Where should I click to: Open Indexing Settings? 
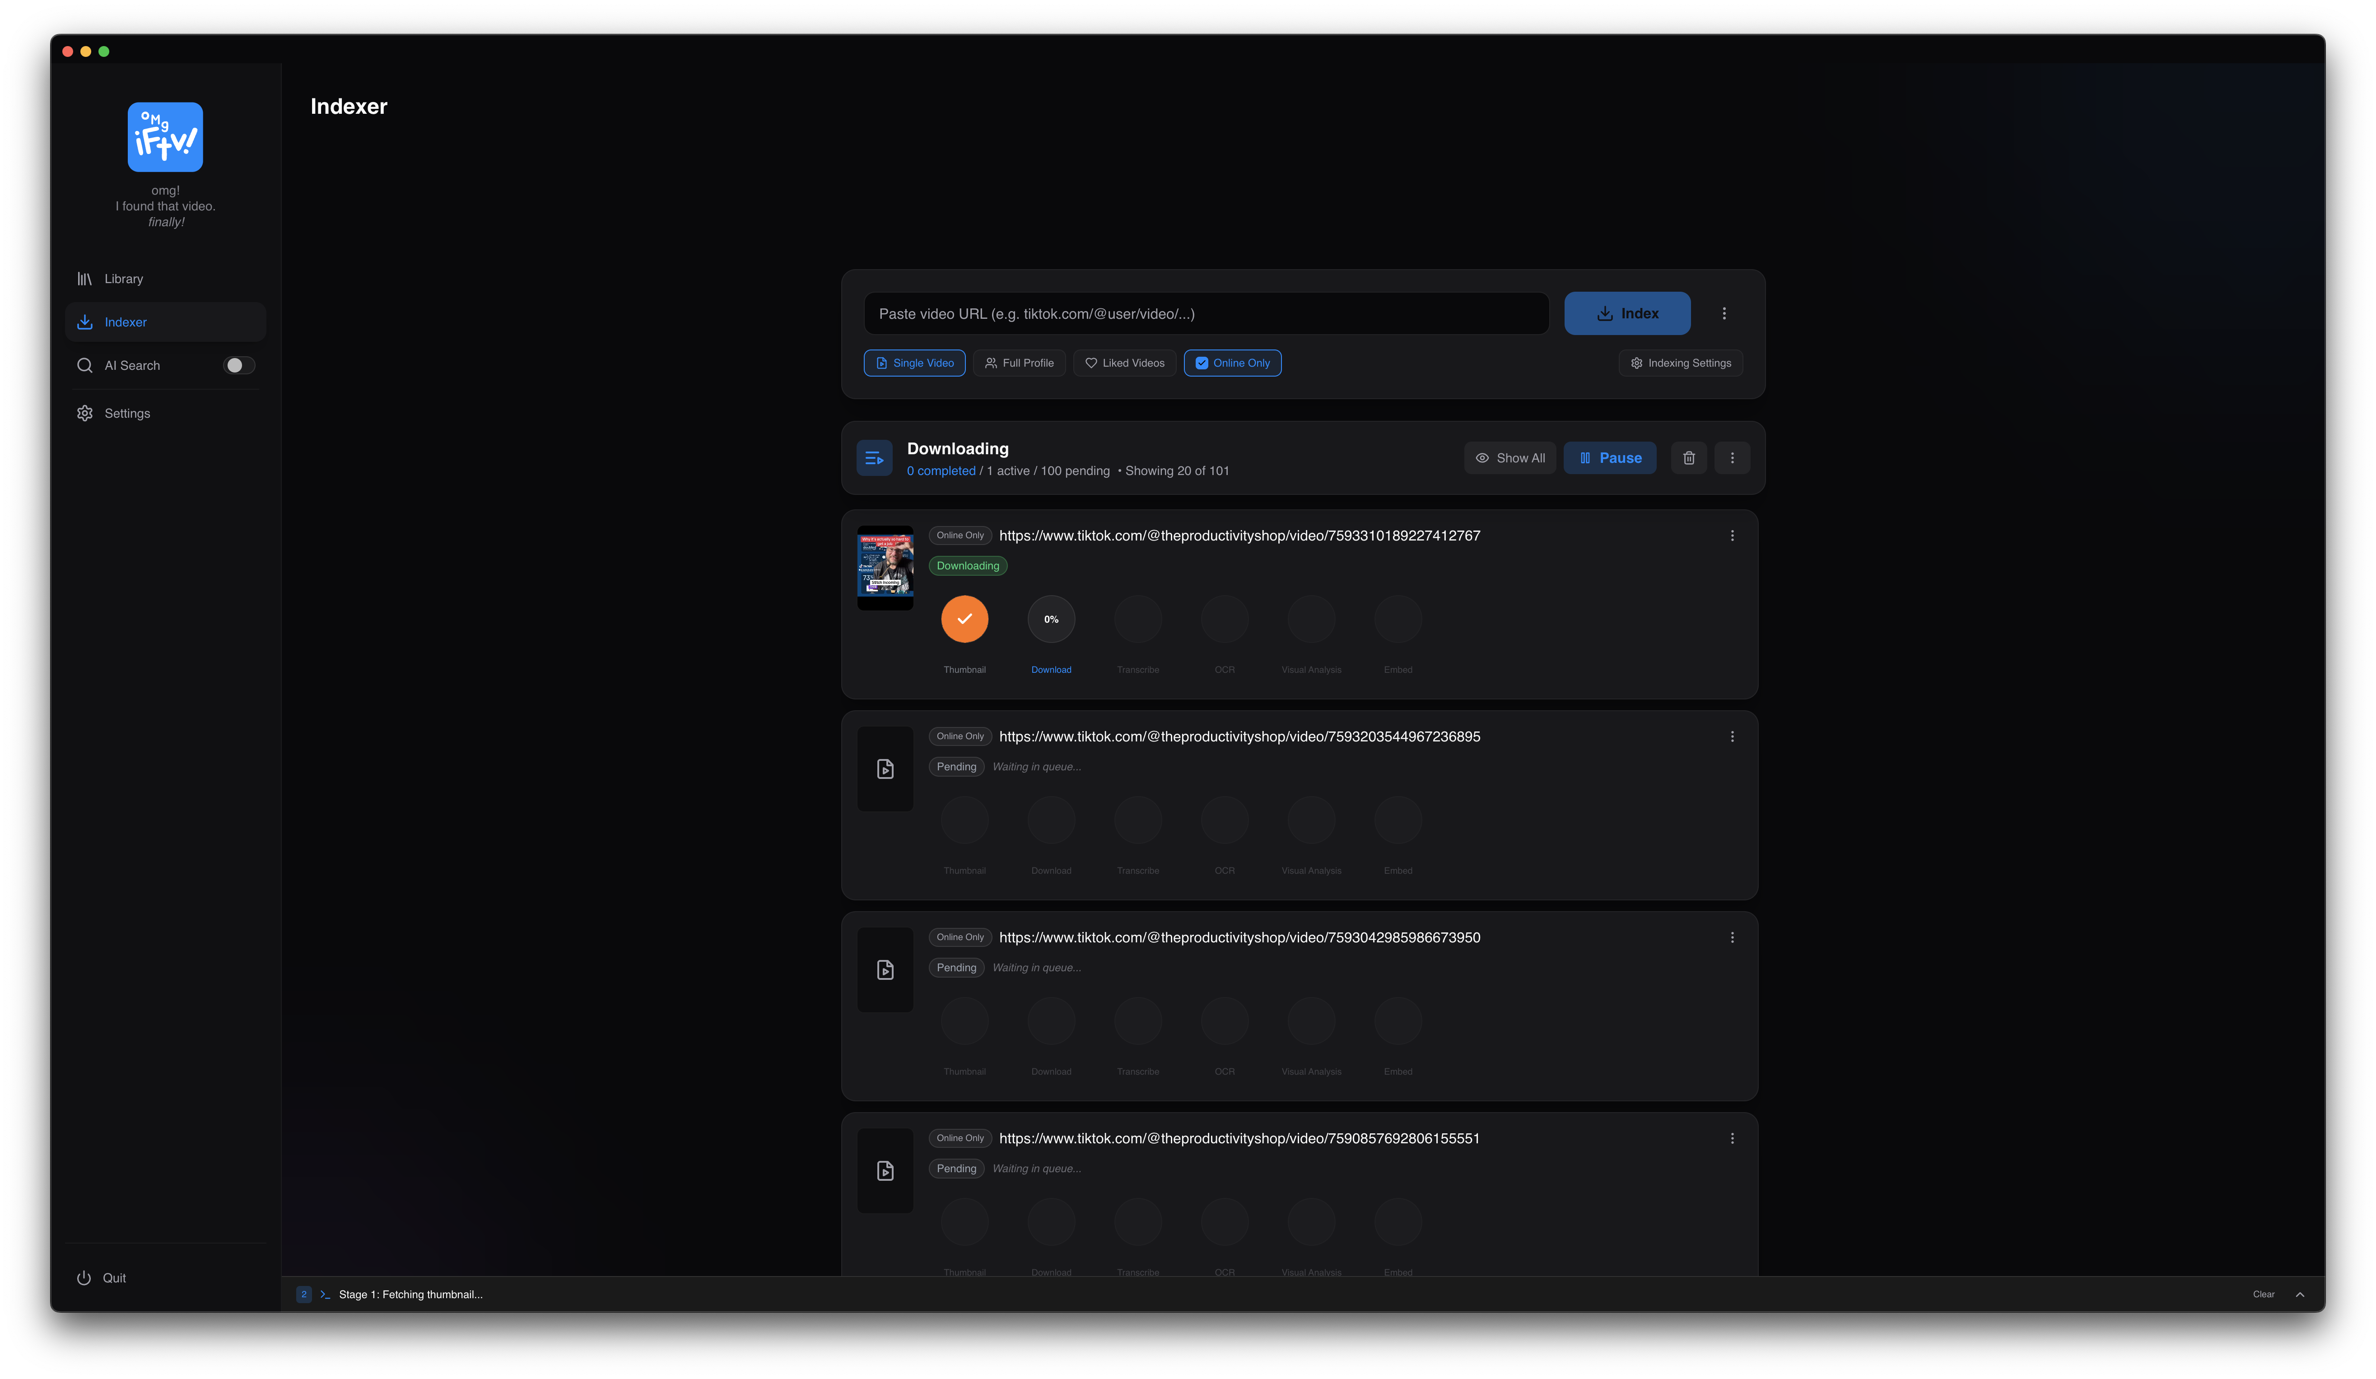(1680, 363)
